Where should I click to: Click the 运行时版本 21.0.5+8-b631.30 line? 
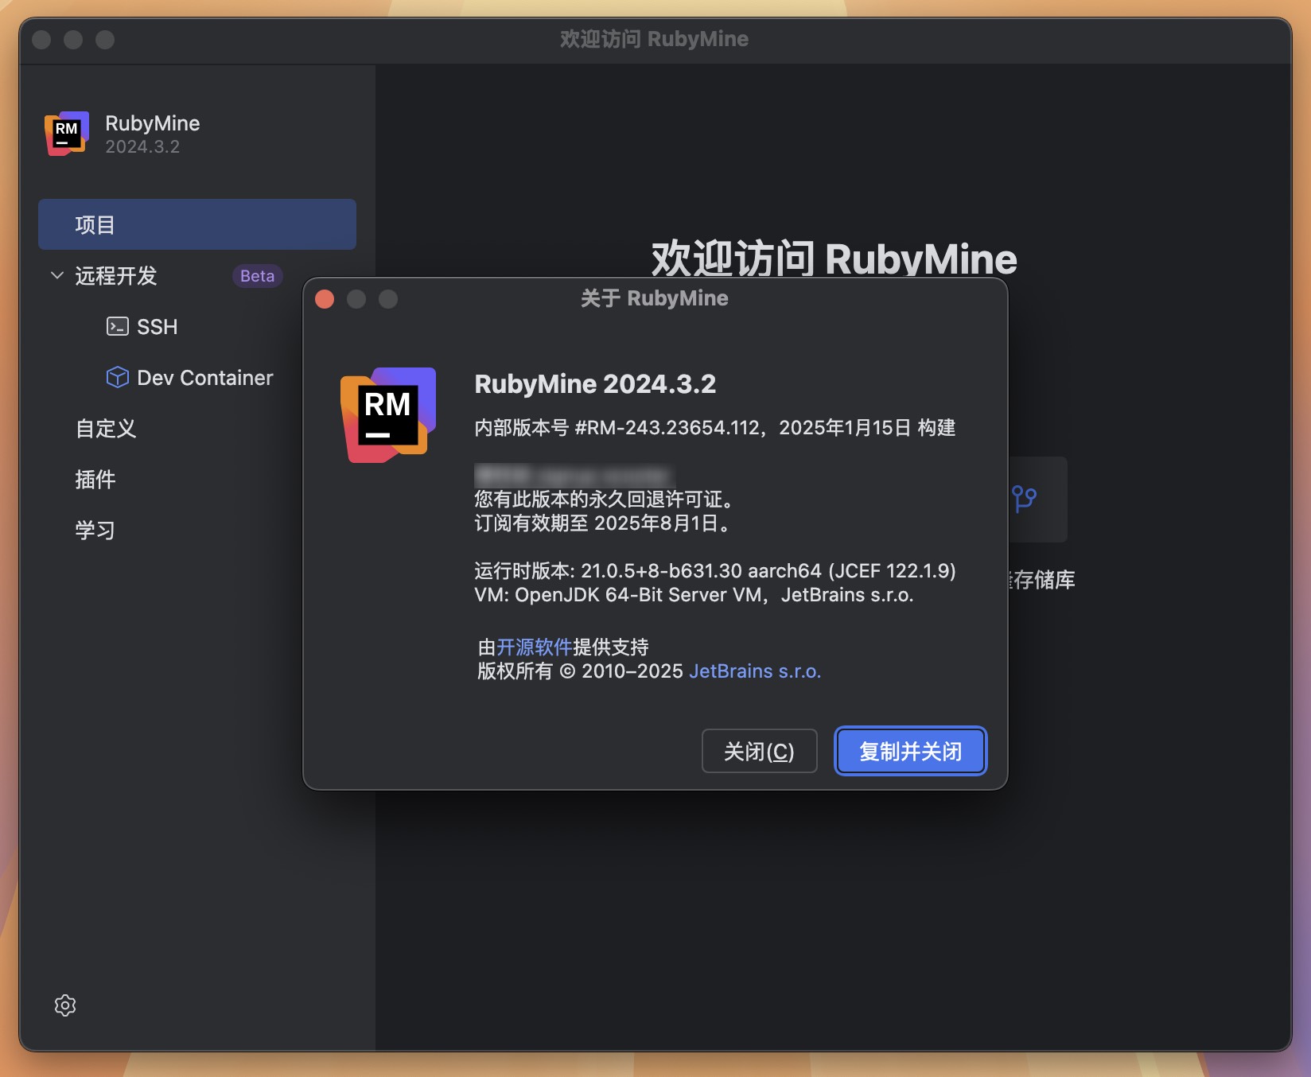(715, 571)
